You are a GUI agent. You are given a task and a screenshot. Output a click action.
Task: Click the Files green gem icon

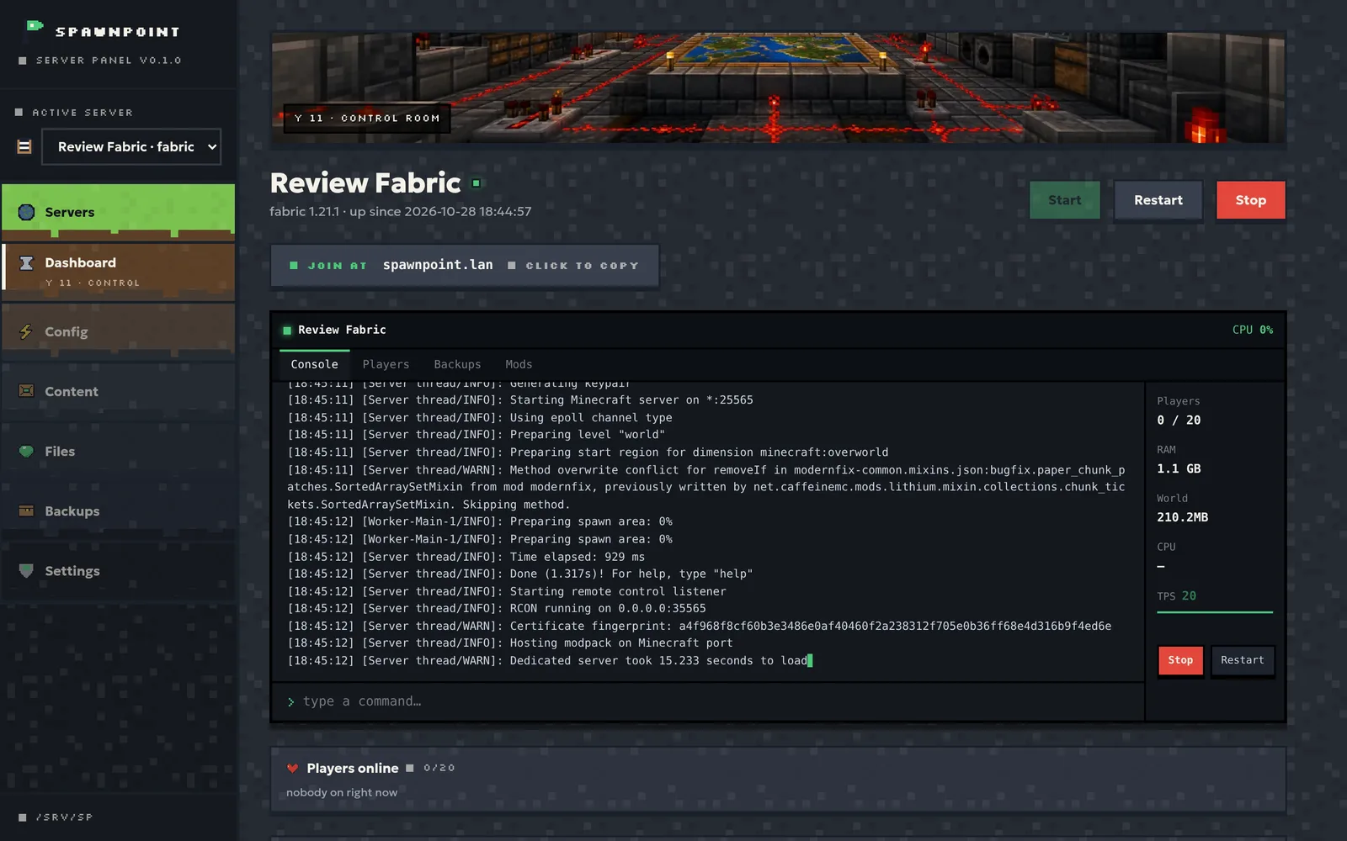[26, 451]
